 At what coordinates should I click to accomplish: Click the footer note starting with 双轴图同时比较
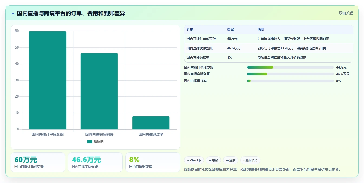(263, 170)
